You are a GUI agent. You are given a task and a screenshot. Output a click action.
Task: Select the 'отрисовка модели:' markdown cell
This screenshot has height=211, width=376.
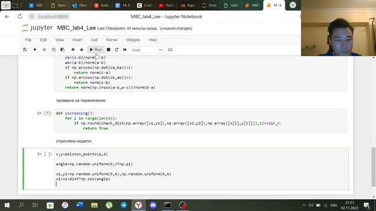coord(74,141)
